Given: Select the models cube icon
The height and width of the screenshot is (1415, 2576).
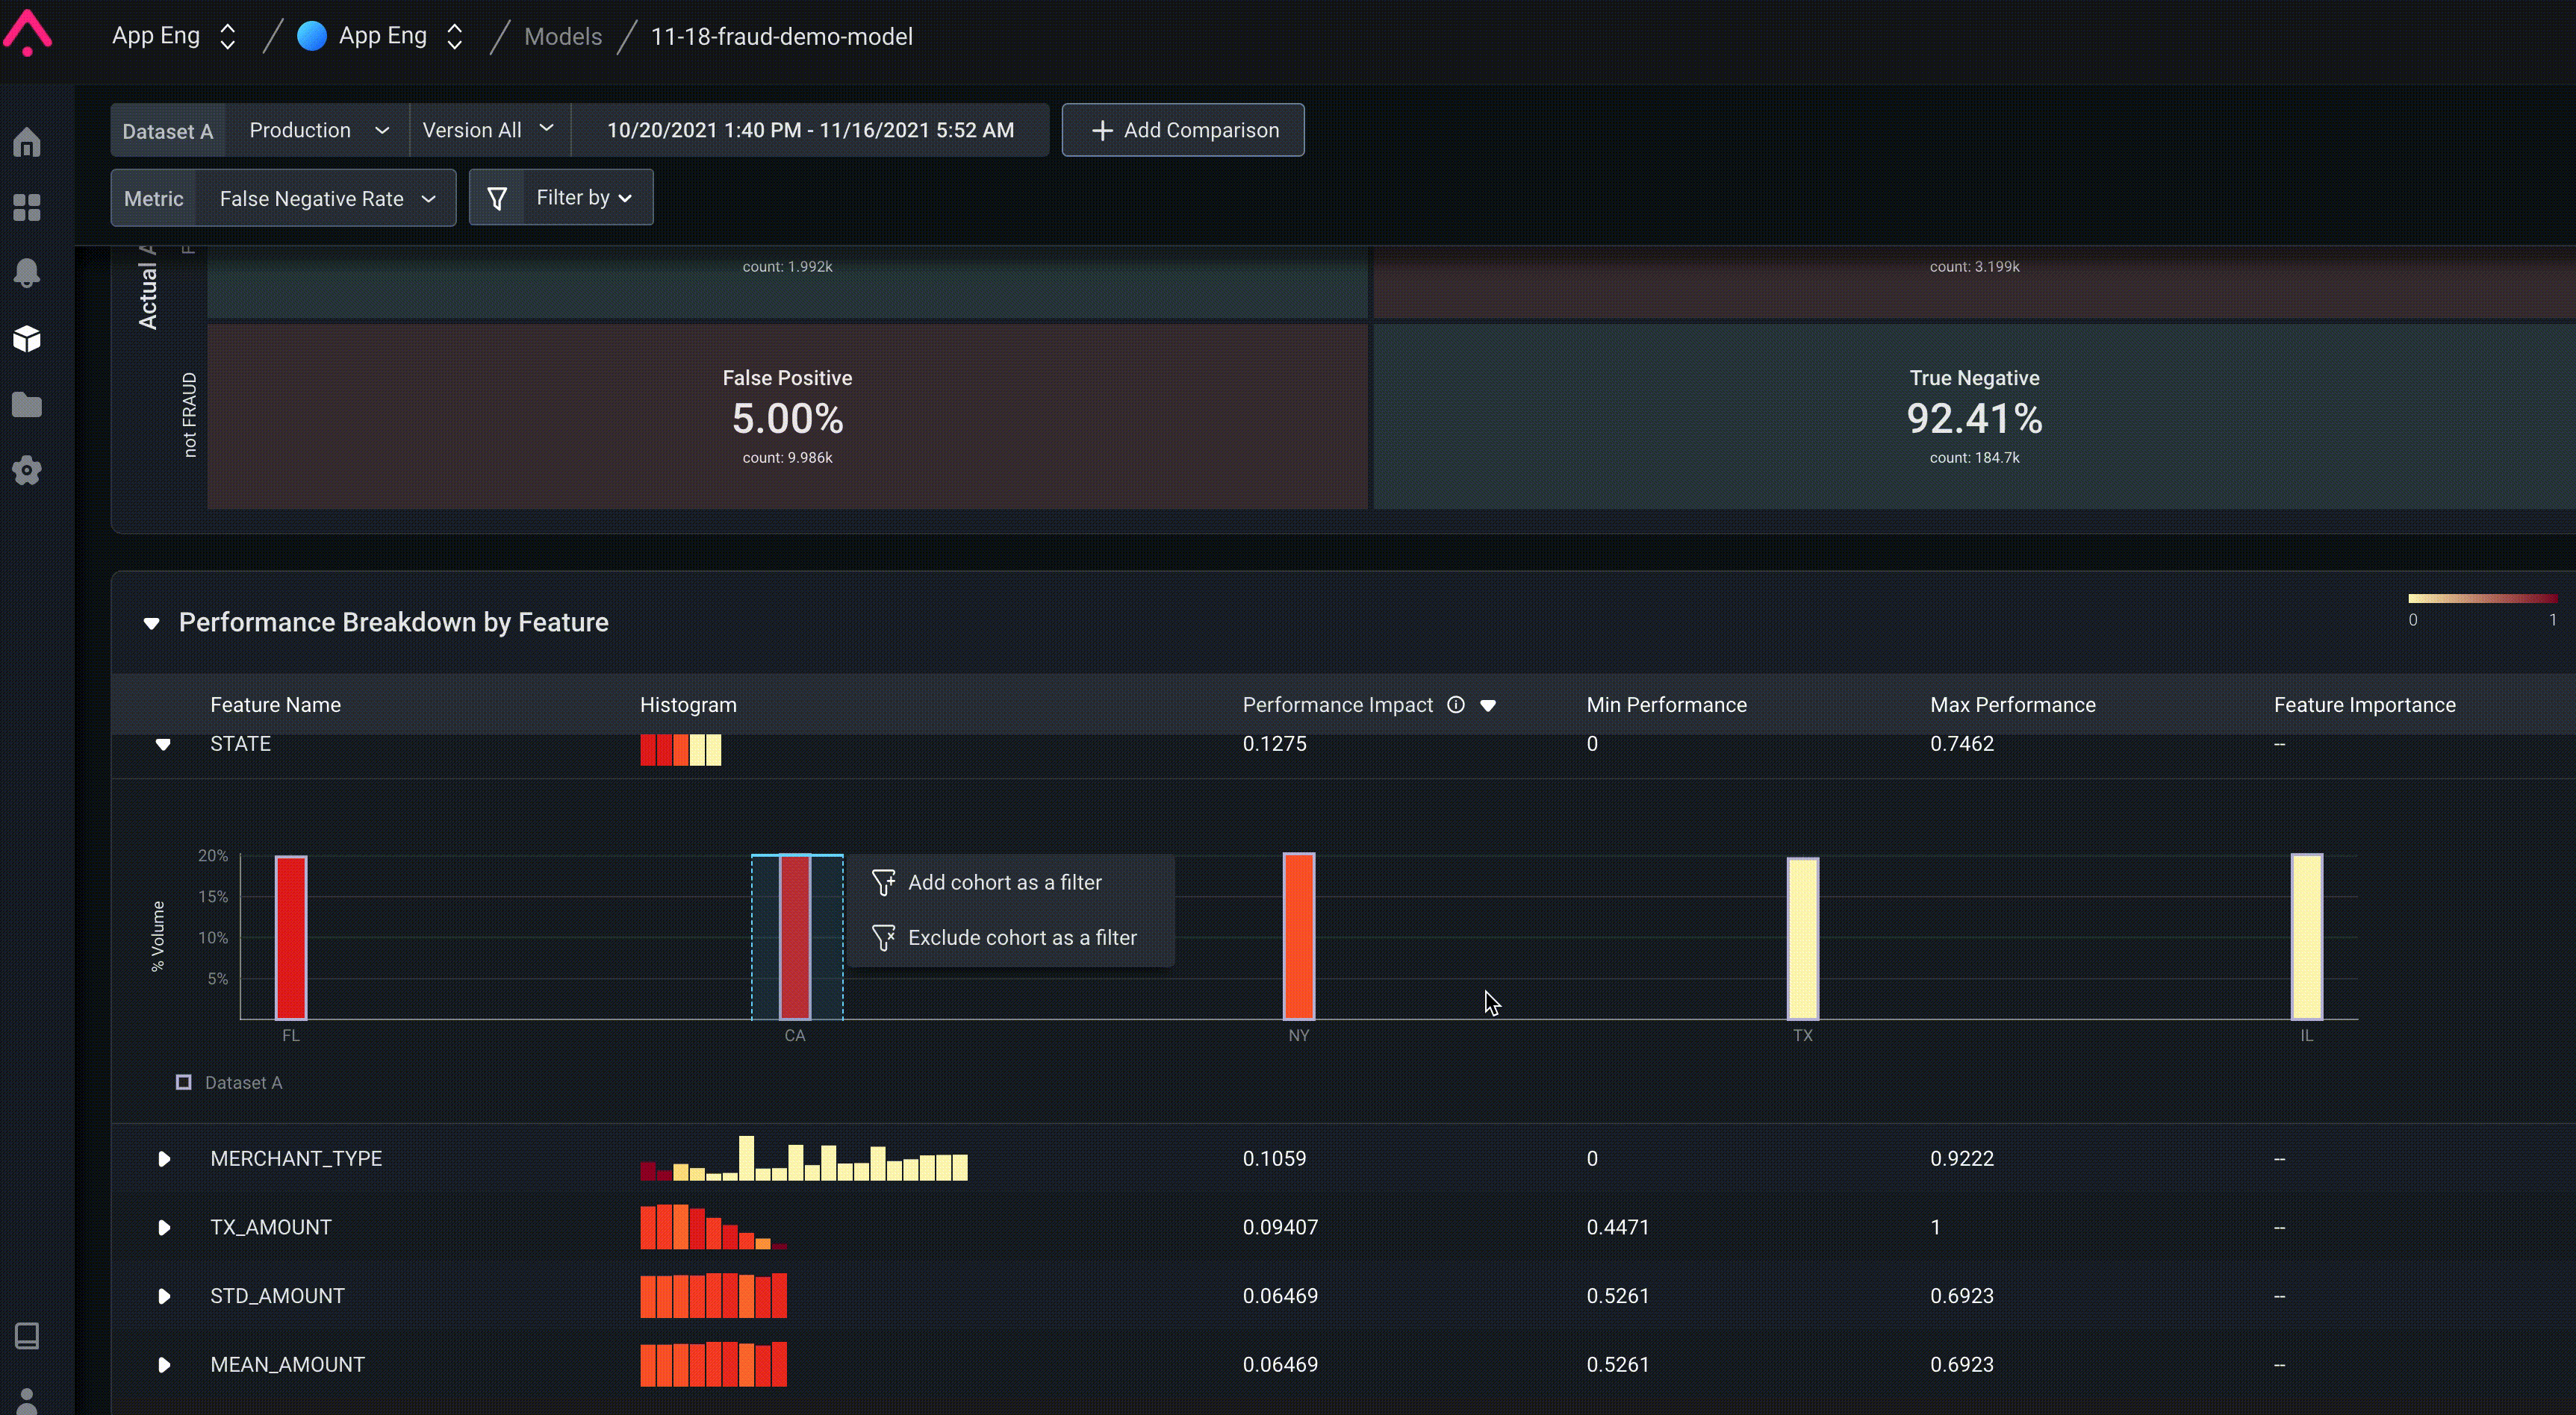Looking at the screenshot, I should click(27, 339).
